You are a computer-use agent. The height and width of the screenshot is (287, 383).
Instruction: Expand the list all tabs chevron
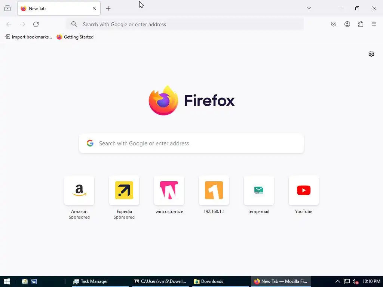pos(309,8)
